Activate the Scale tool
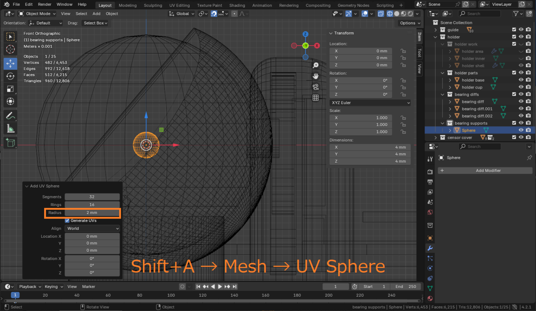The image size is (536, 311). pos(10,89)
